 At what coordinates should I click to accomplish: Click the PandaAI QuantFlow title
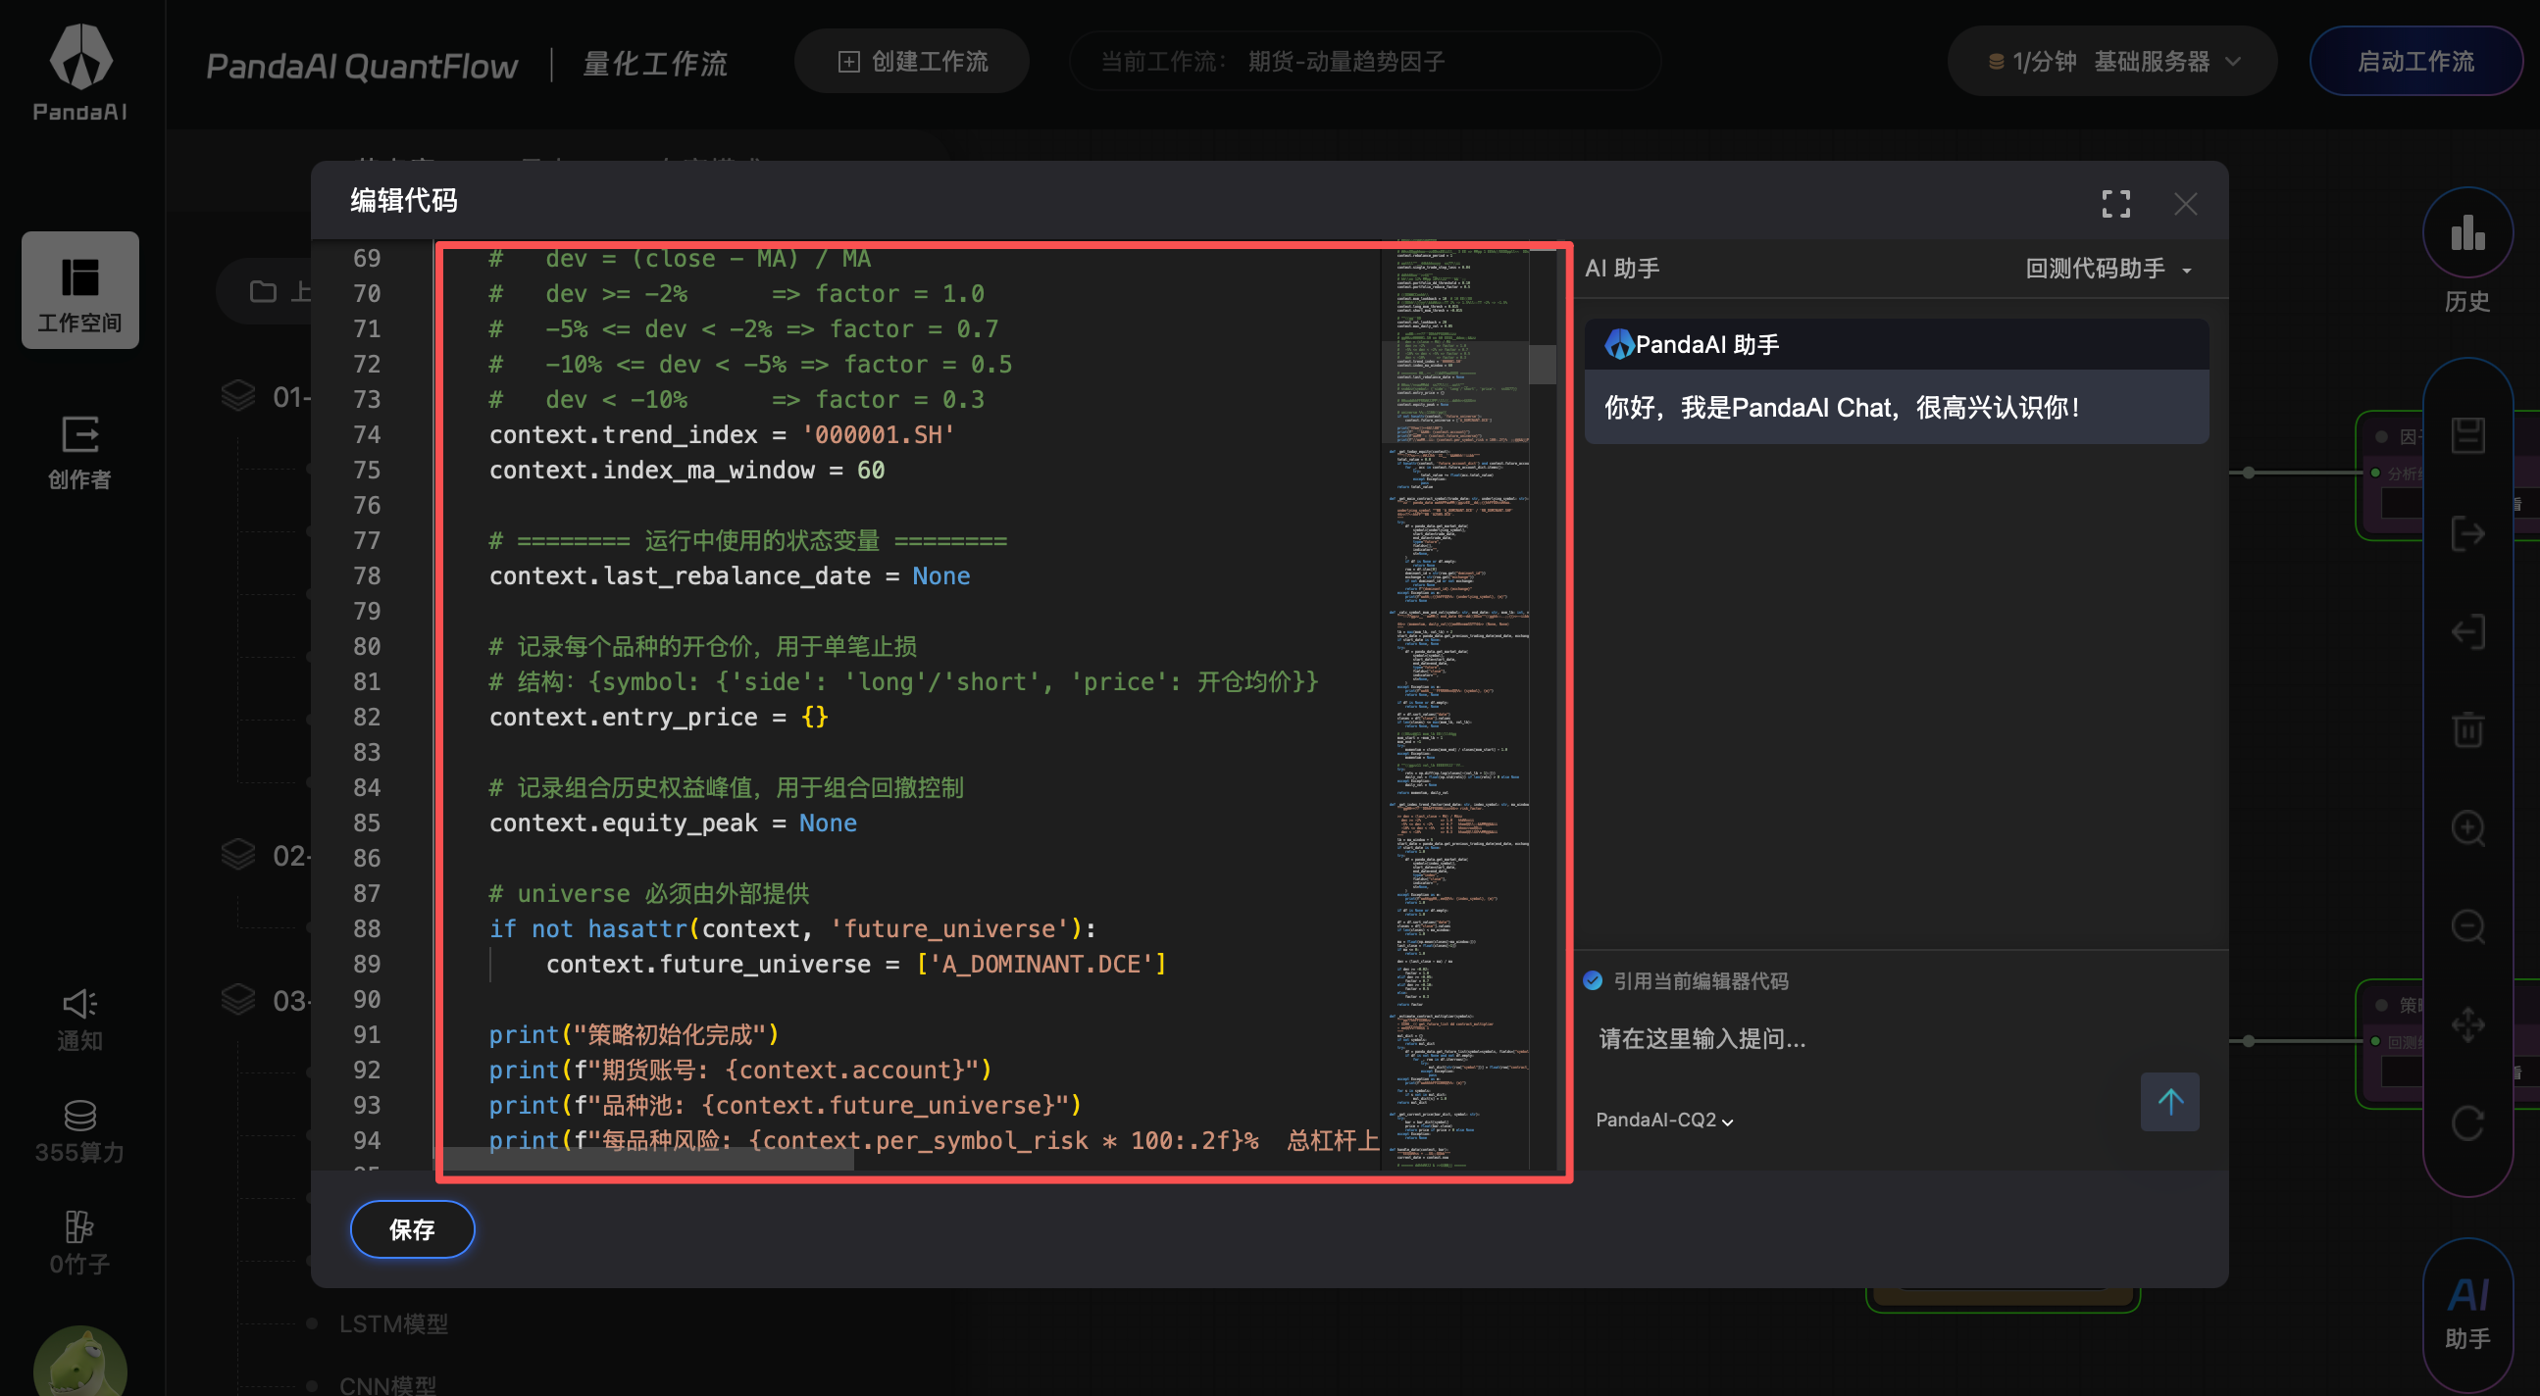pos(361,66)
